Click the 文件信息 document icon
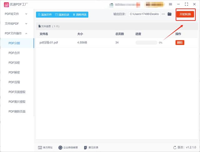This screenshot has width=200, height=152. coord(40,26)
